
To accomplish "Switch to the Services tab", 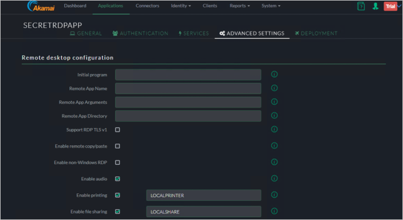I will pyautogui.click(x=194, y=34).
